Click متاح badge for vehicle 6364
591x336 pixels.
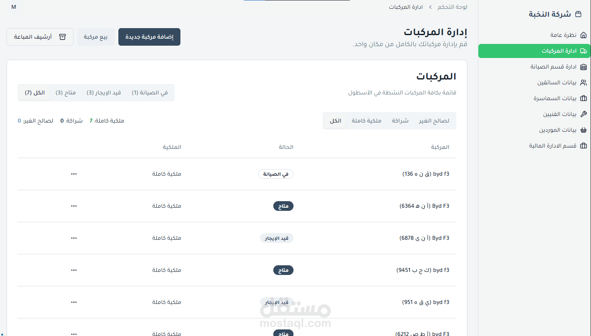pyautogui.click(x=283, y=206)
